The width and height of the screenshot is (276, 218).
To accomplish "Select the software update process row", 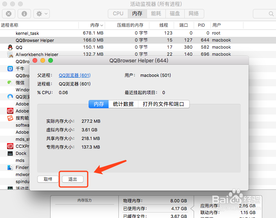I will pos(15,125).
